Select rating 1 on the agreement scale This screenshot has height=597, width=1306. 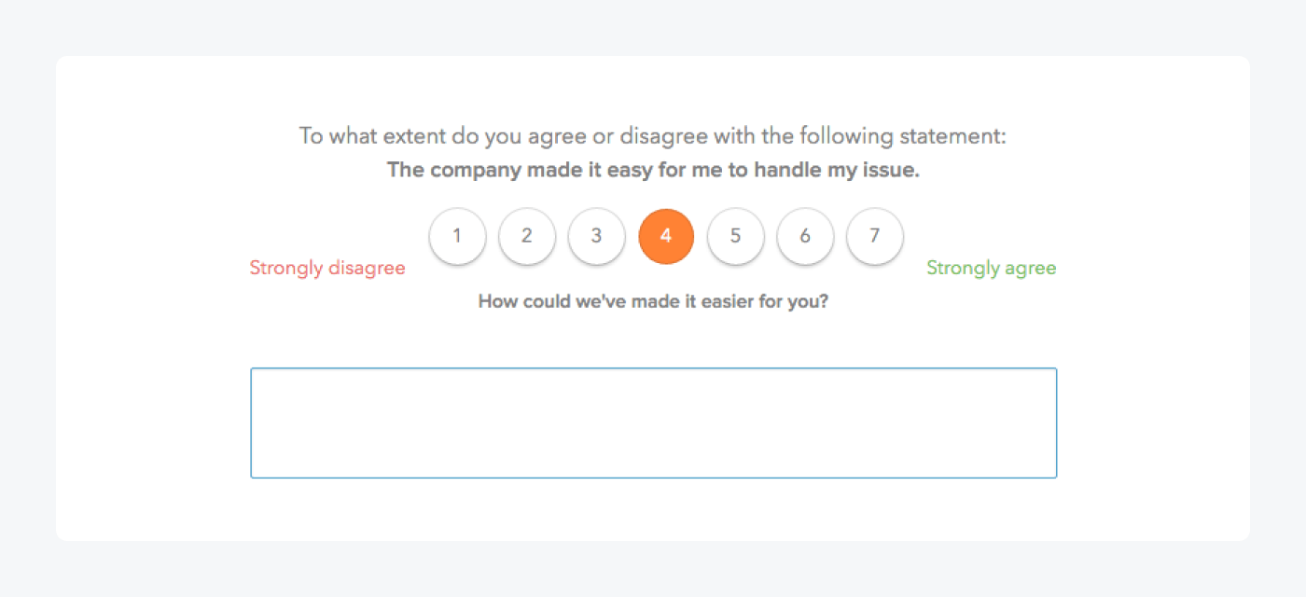[457, 236]
